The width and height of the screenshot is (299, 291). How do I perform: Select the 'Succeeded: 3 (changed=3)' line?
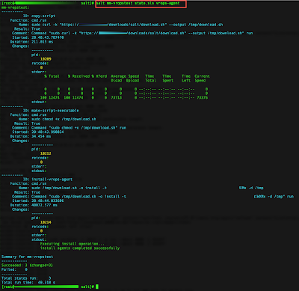coord(27,266)
